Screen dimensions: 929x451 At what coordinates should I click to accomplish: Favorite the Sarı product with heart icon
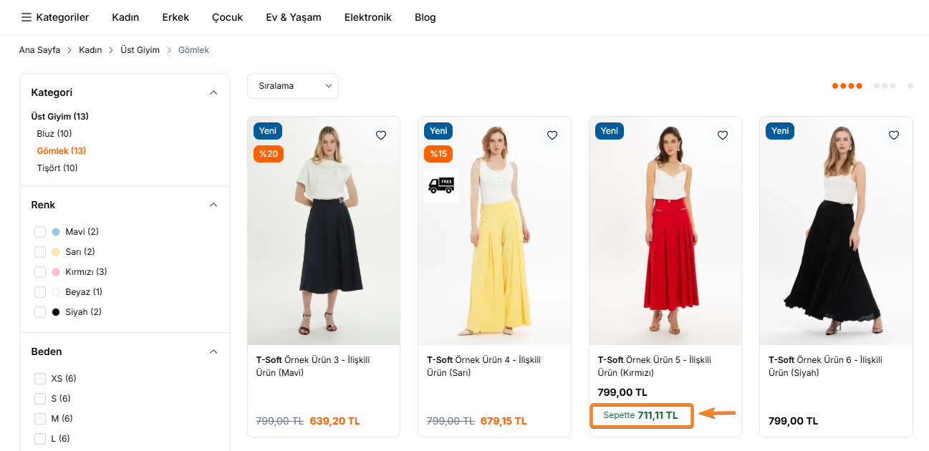coord(552,135)
